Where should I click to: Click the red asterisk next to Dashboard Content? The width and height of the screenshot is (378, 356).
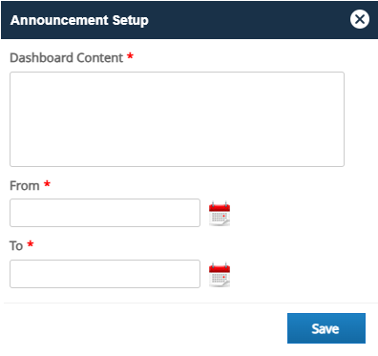tap(130, 56)
